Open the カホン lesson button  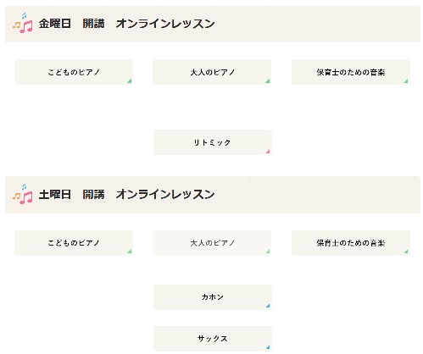point(213,297)
